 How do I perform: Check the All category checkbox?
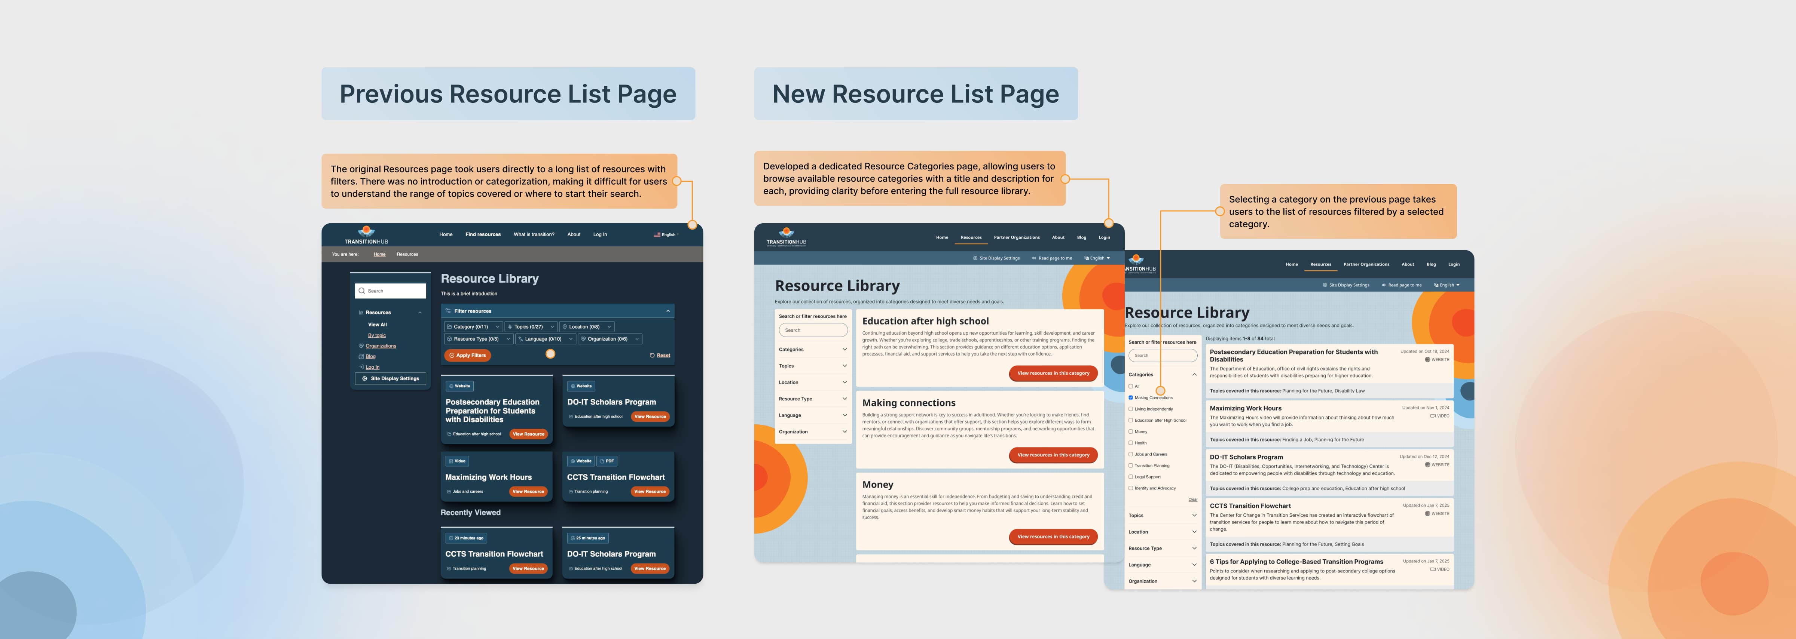pyautogui.click(x=1131, y=386)
